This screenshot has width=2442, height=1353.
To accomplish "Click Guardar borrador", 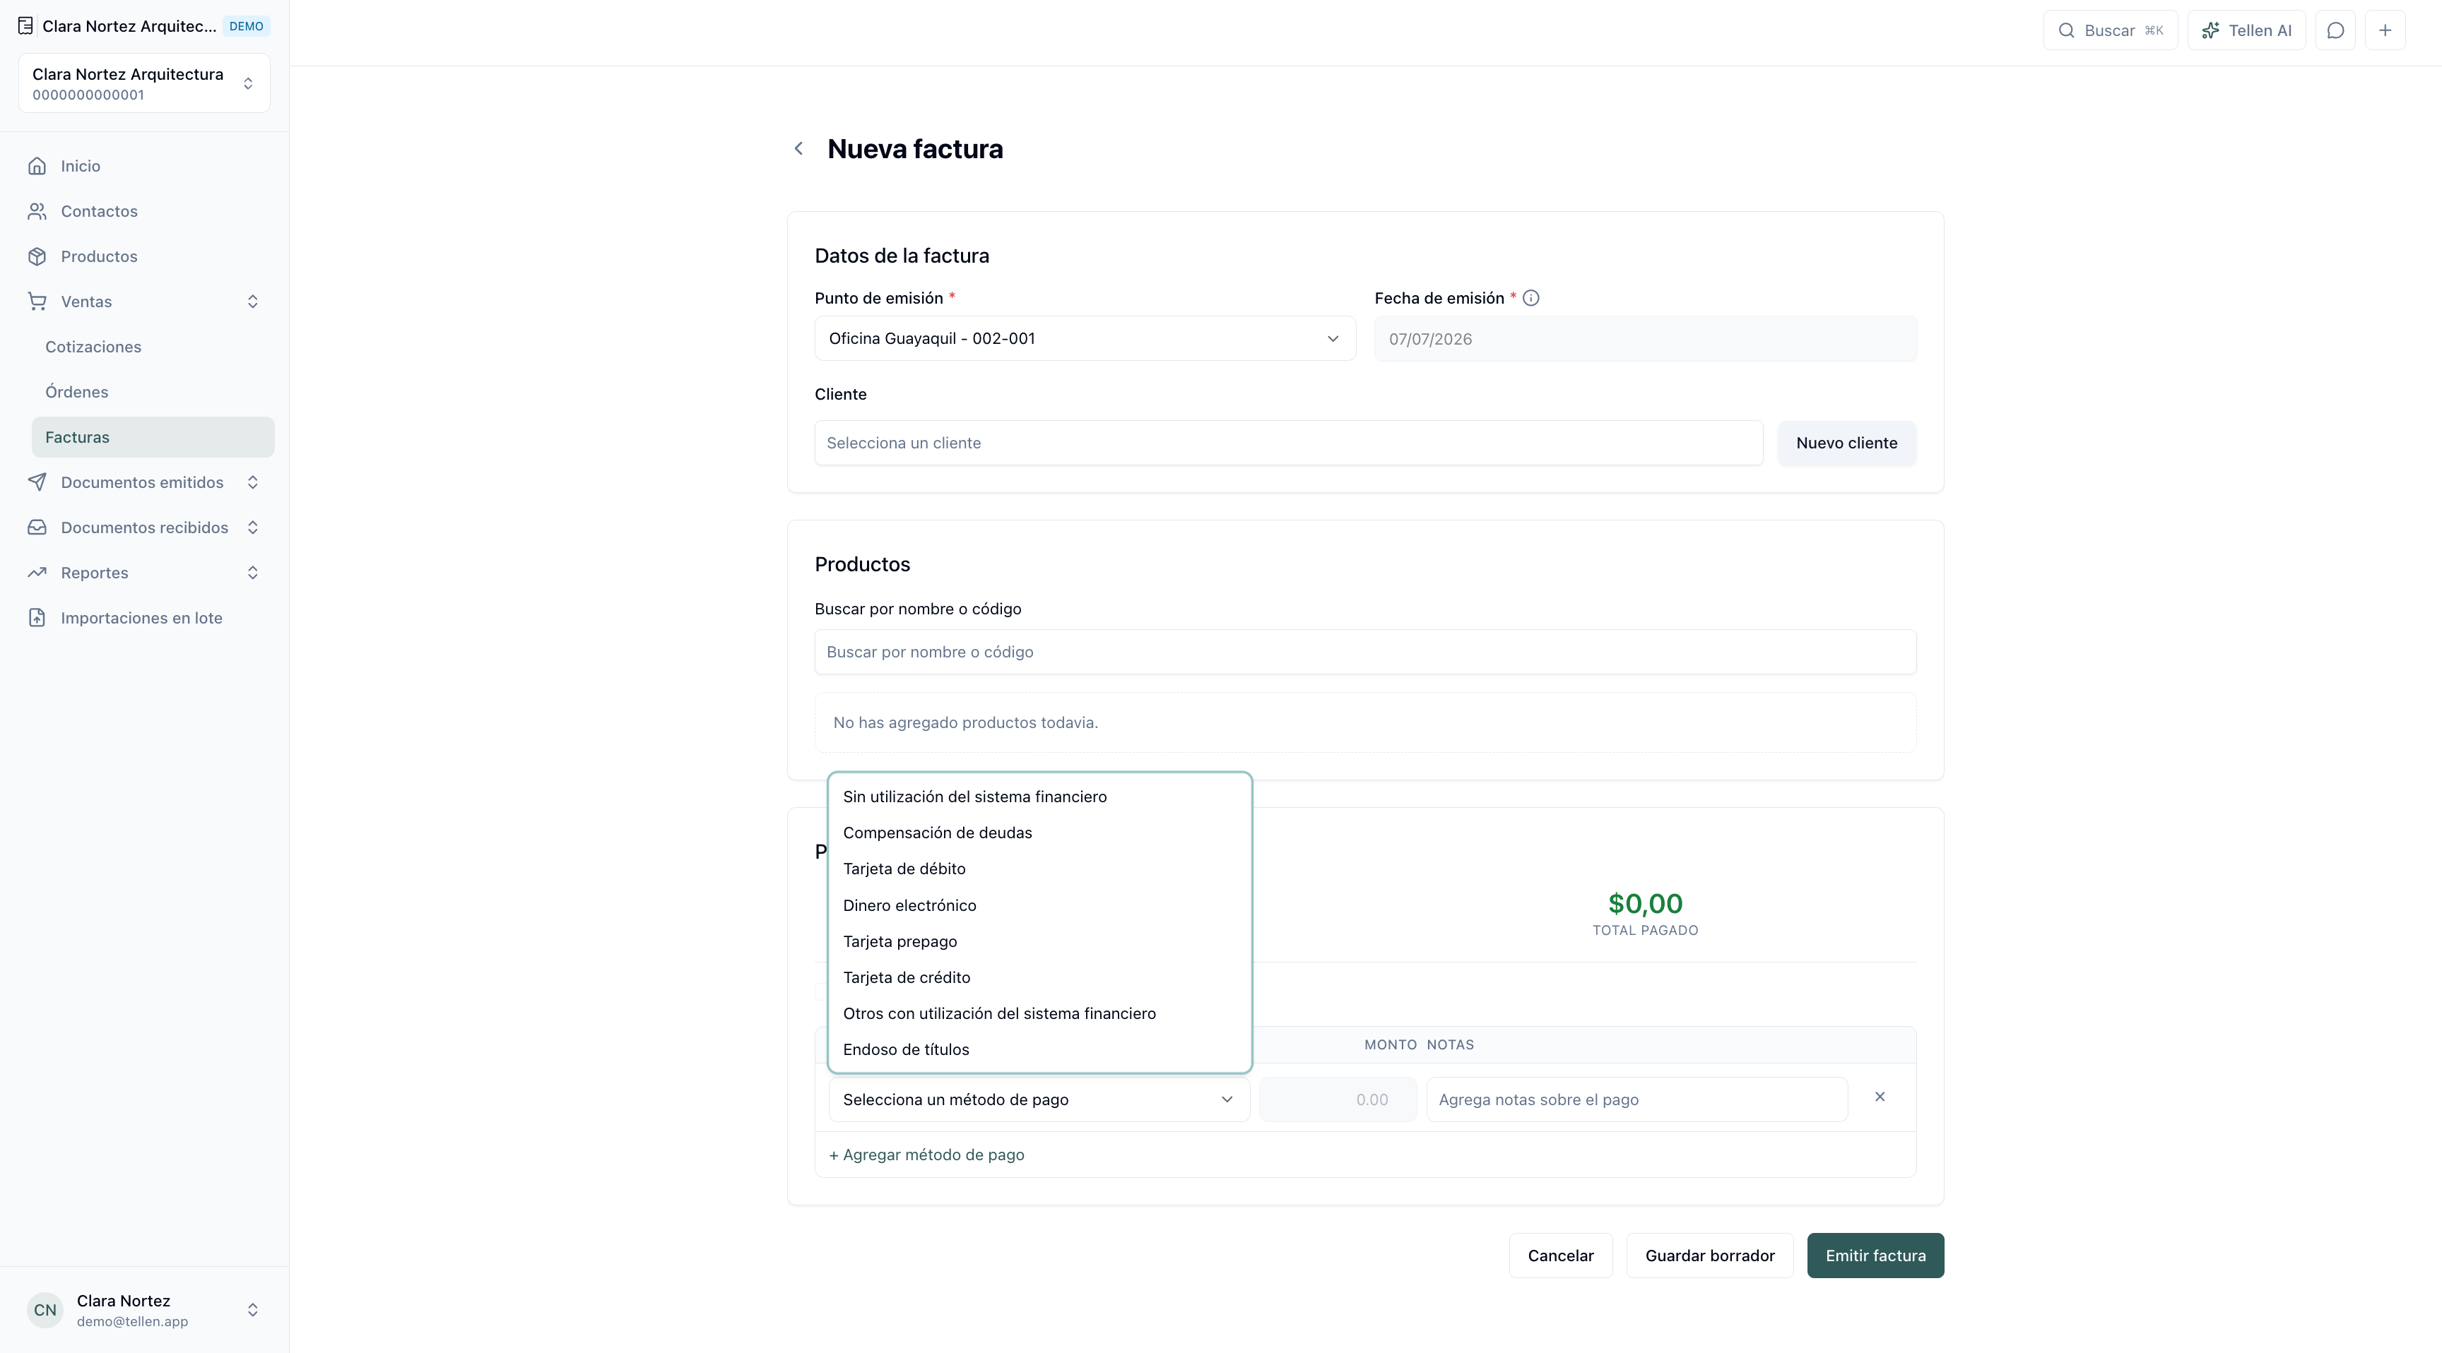I will pos(1710,1256).
